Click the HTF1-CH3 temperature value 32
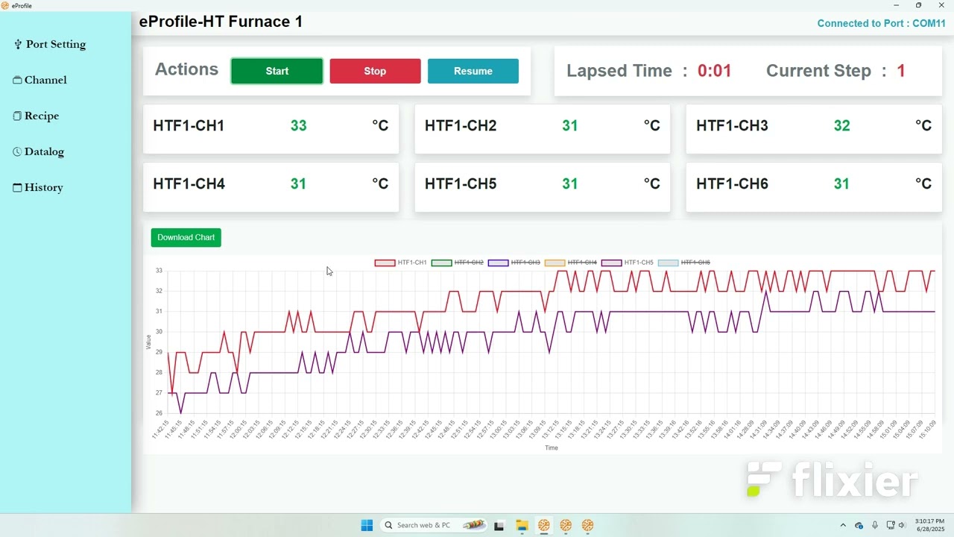Image resolution: width=954 pixels, height=537 pixels. point(841,125)
